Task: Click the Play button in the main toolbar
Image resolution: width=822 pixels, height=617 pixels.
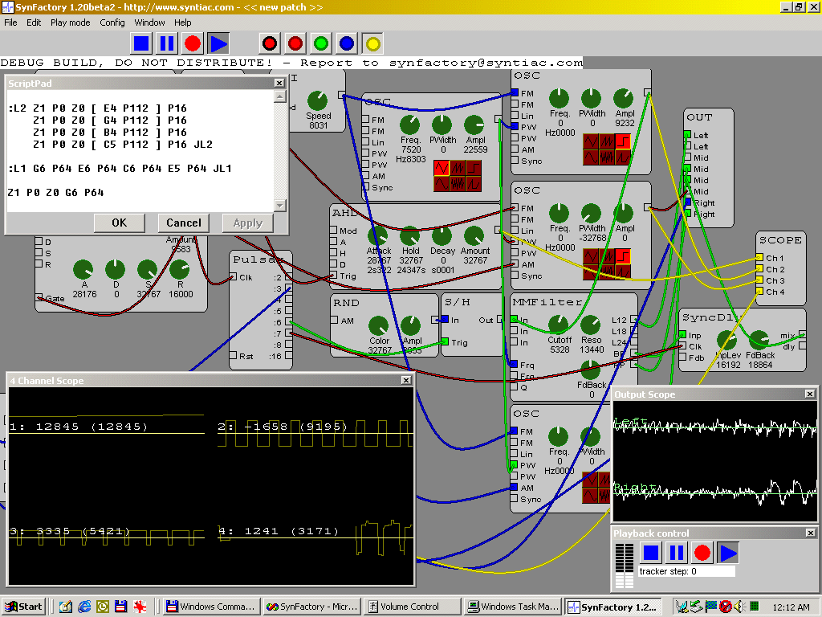Action: tap(218, 43)
